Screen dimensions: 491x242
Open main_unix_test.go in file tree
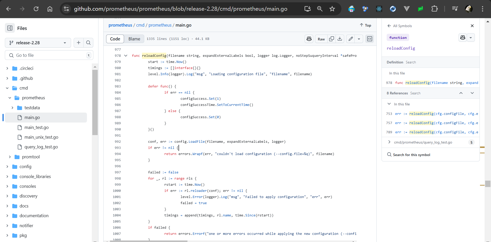click(x=41, y=137)
